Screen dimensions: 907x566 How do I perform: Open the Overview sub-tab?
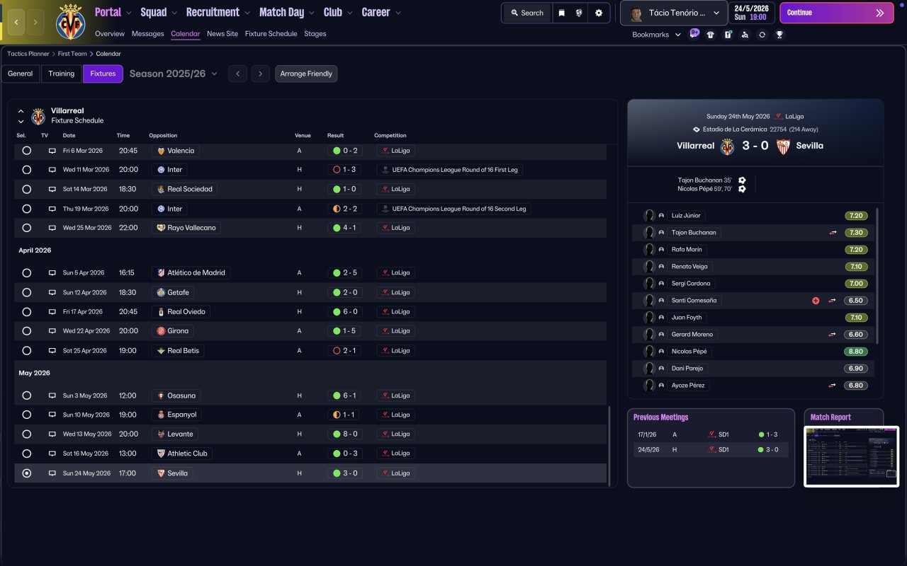pos(110,34)
